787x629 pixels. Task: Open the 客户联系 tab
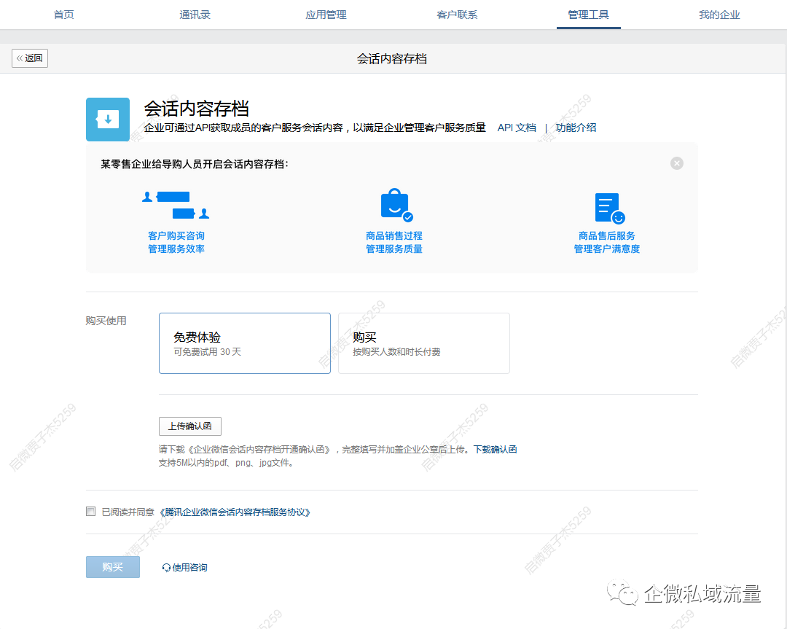(x=457, y=15)
